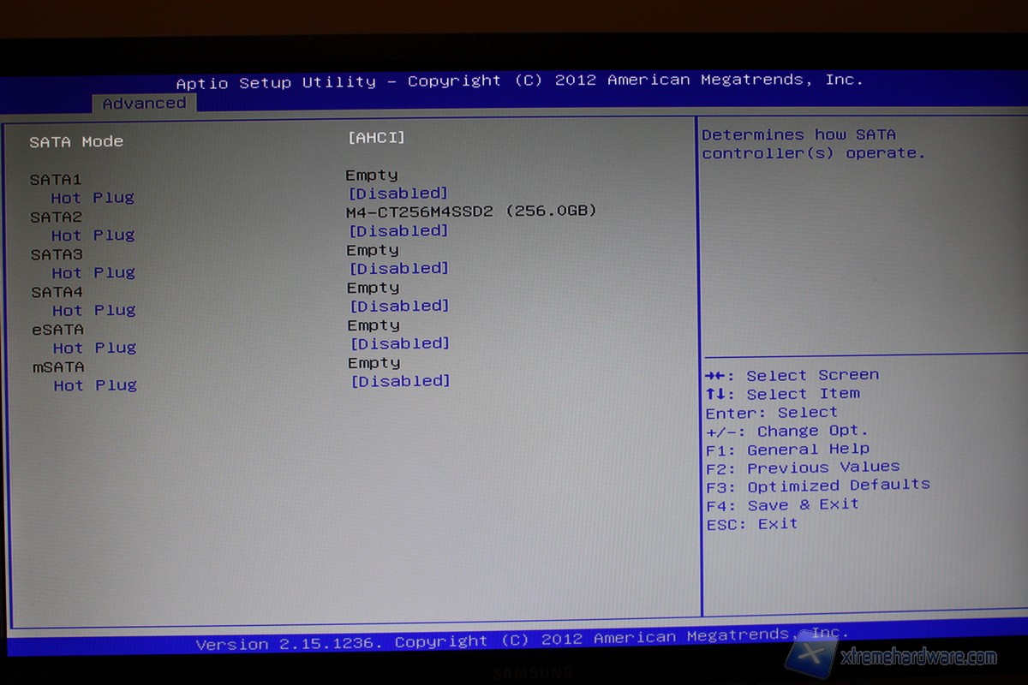Open the SATA Mode AHCI value
This screenshot has width=1028, height=685.
click(376, 137)
